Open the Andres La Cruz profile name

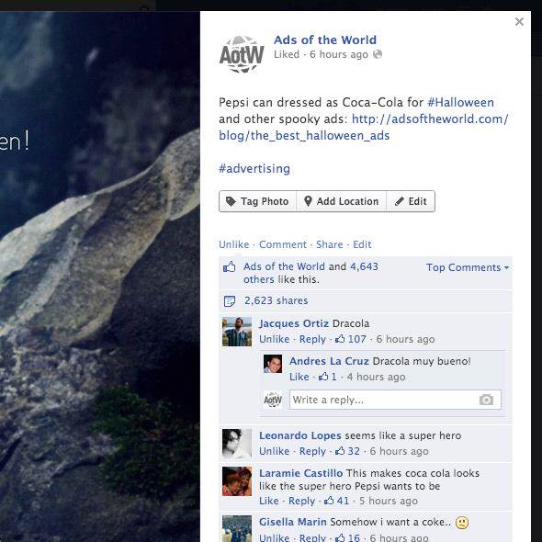329,361
